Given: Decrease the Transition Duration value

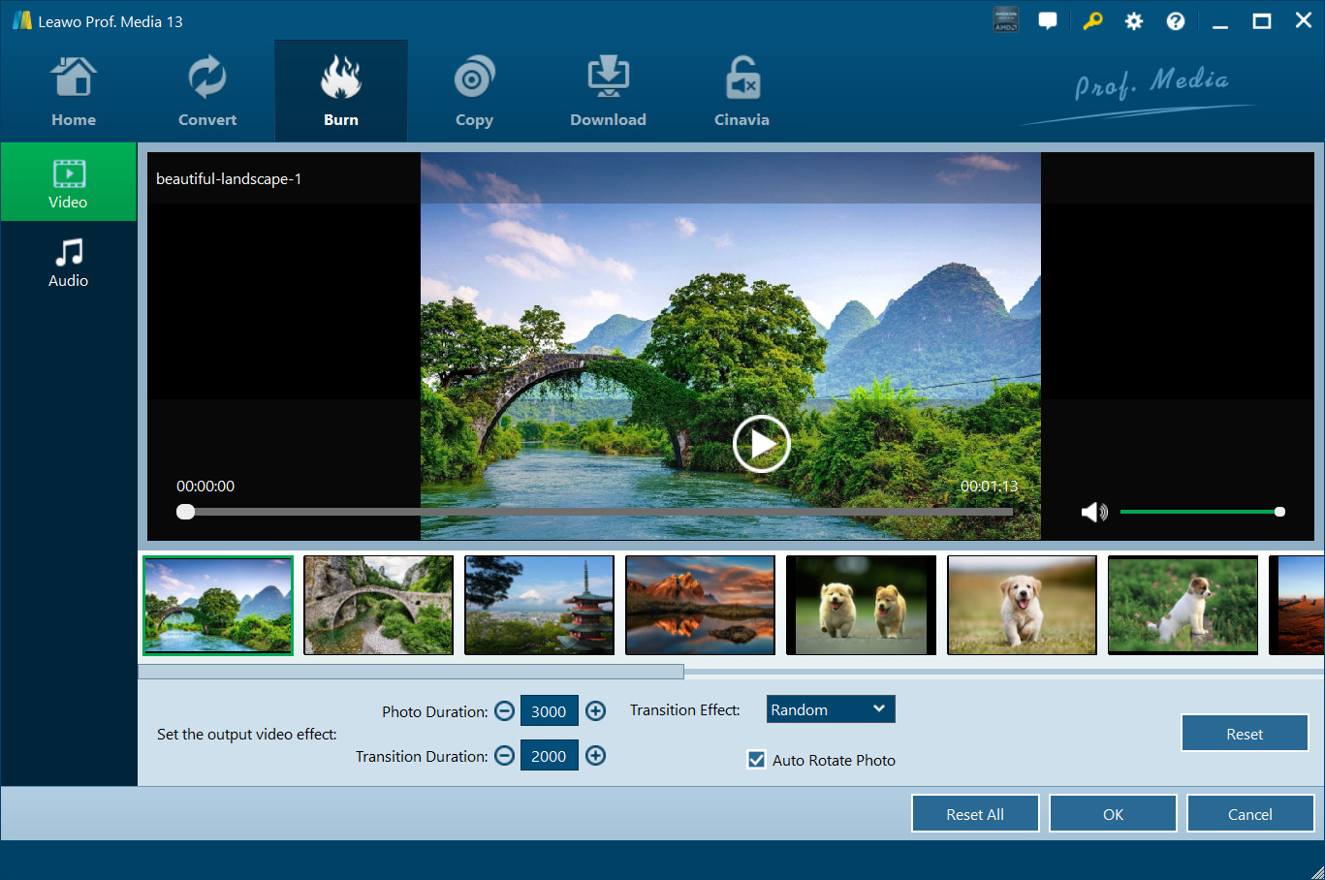Looking at the screenshot, I should (504, 755).
